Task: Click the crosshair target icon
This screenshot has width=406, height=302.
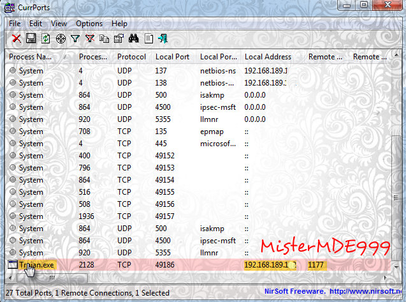Action: click(61, 39)
